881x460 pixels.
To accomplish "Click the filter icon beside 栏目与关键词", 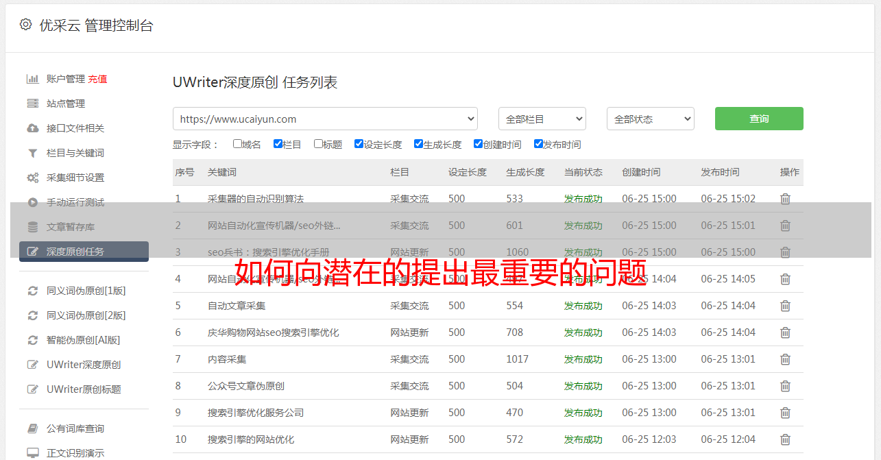I will coord(32,153).
